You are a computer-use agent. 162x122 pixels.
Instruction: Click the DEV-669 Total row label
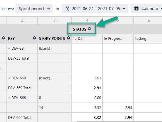pos(19,88)
